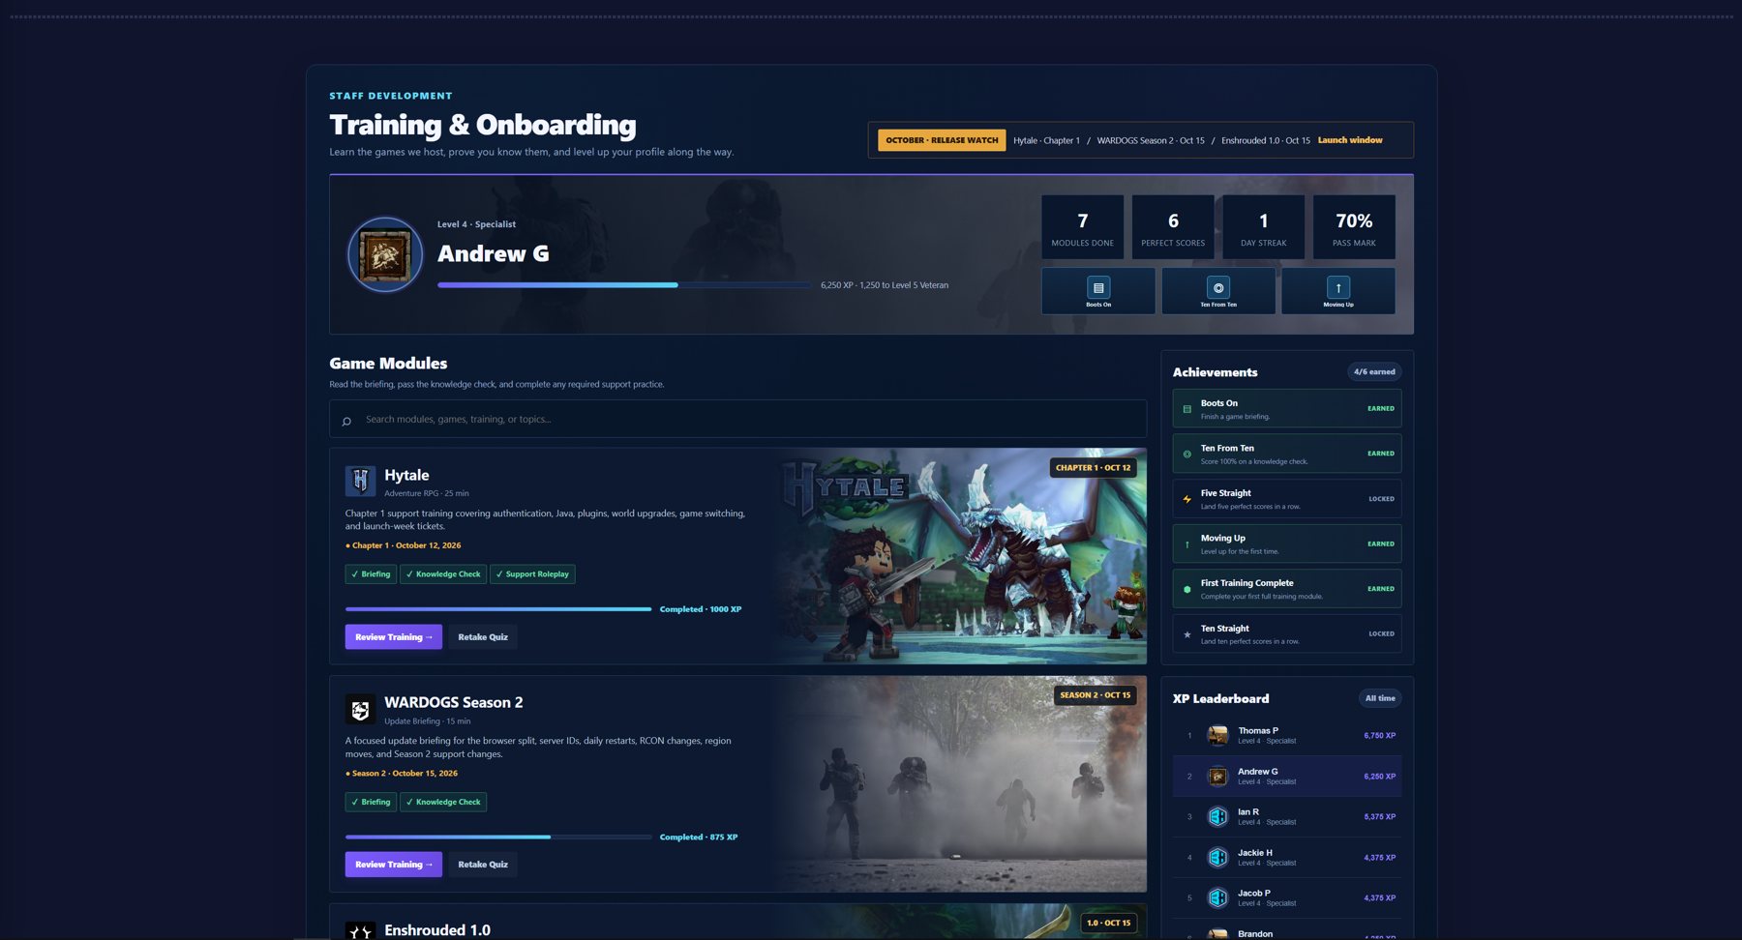Select the Moving Up achievement row
The image size is (1742, 940).
pyautogui.click(x=1287, y=543)
